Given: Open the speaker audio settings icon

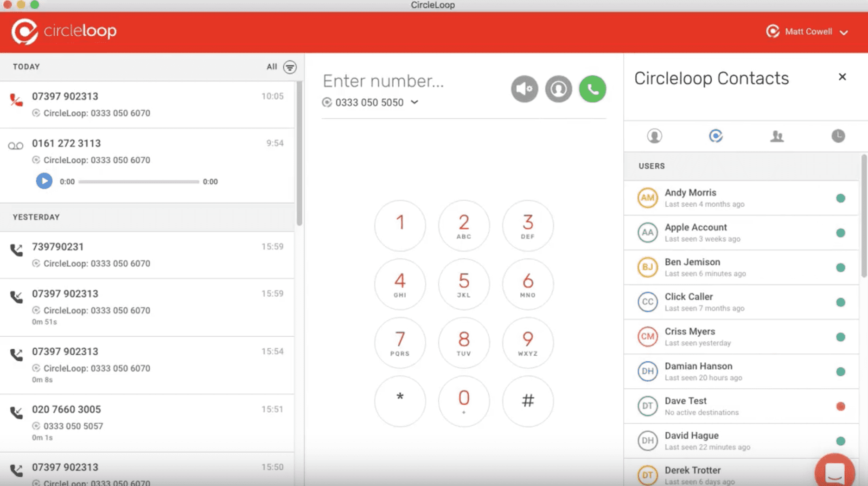Looking at the screenshot, I should pyautogui.click(x=524, y=89).
